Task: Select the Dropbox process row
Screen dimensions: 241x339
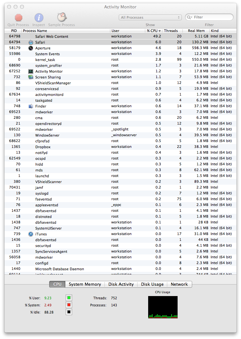Action: pos(120,147)
